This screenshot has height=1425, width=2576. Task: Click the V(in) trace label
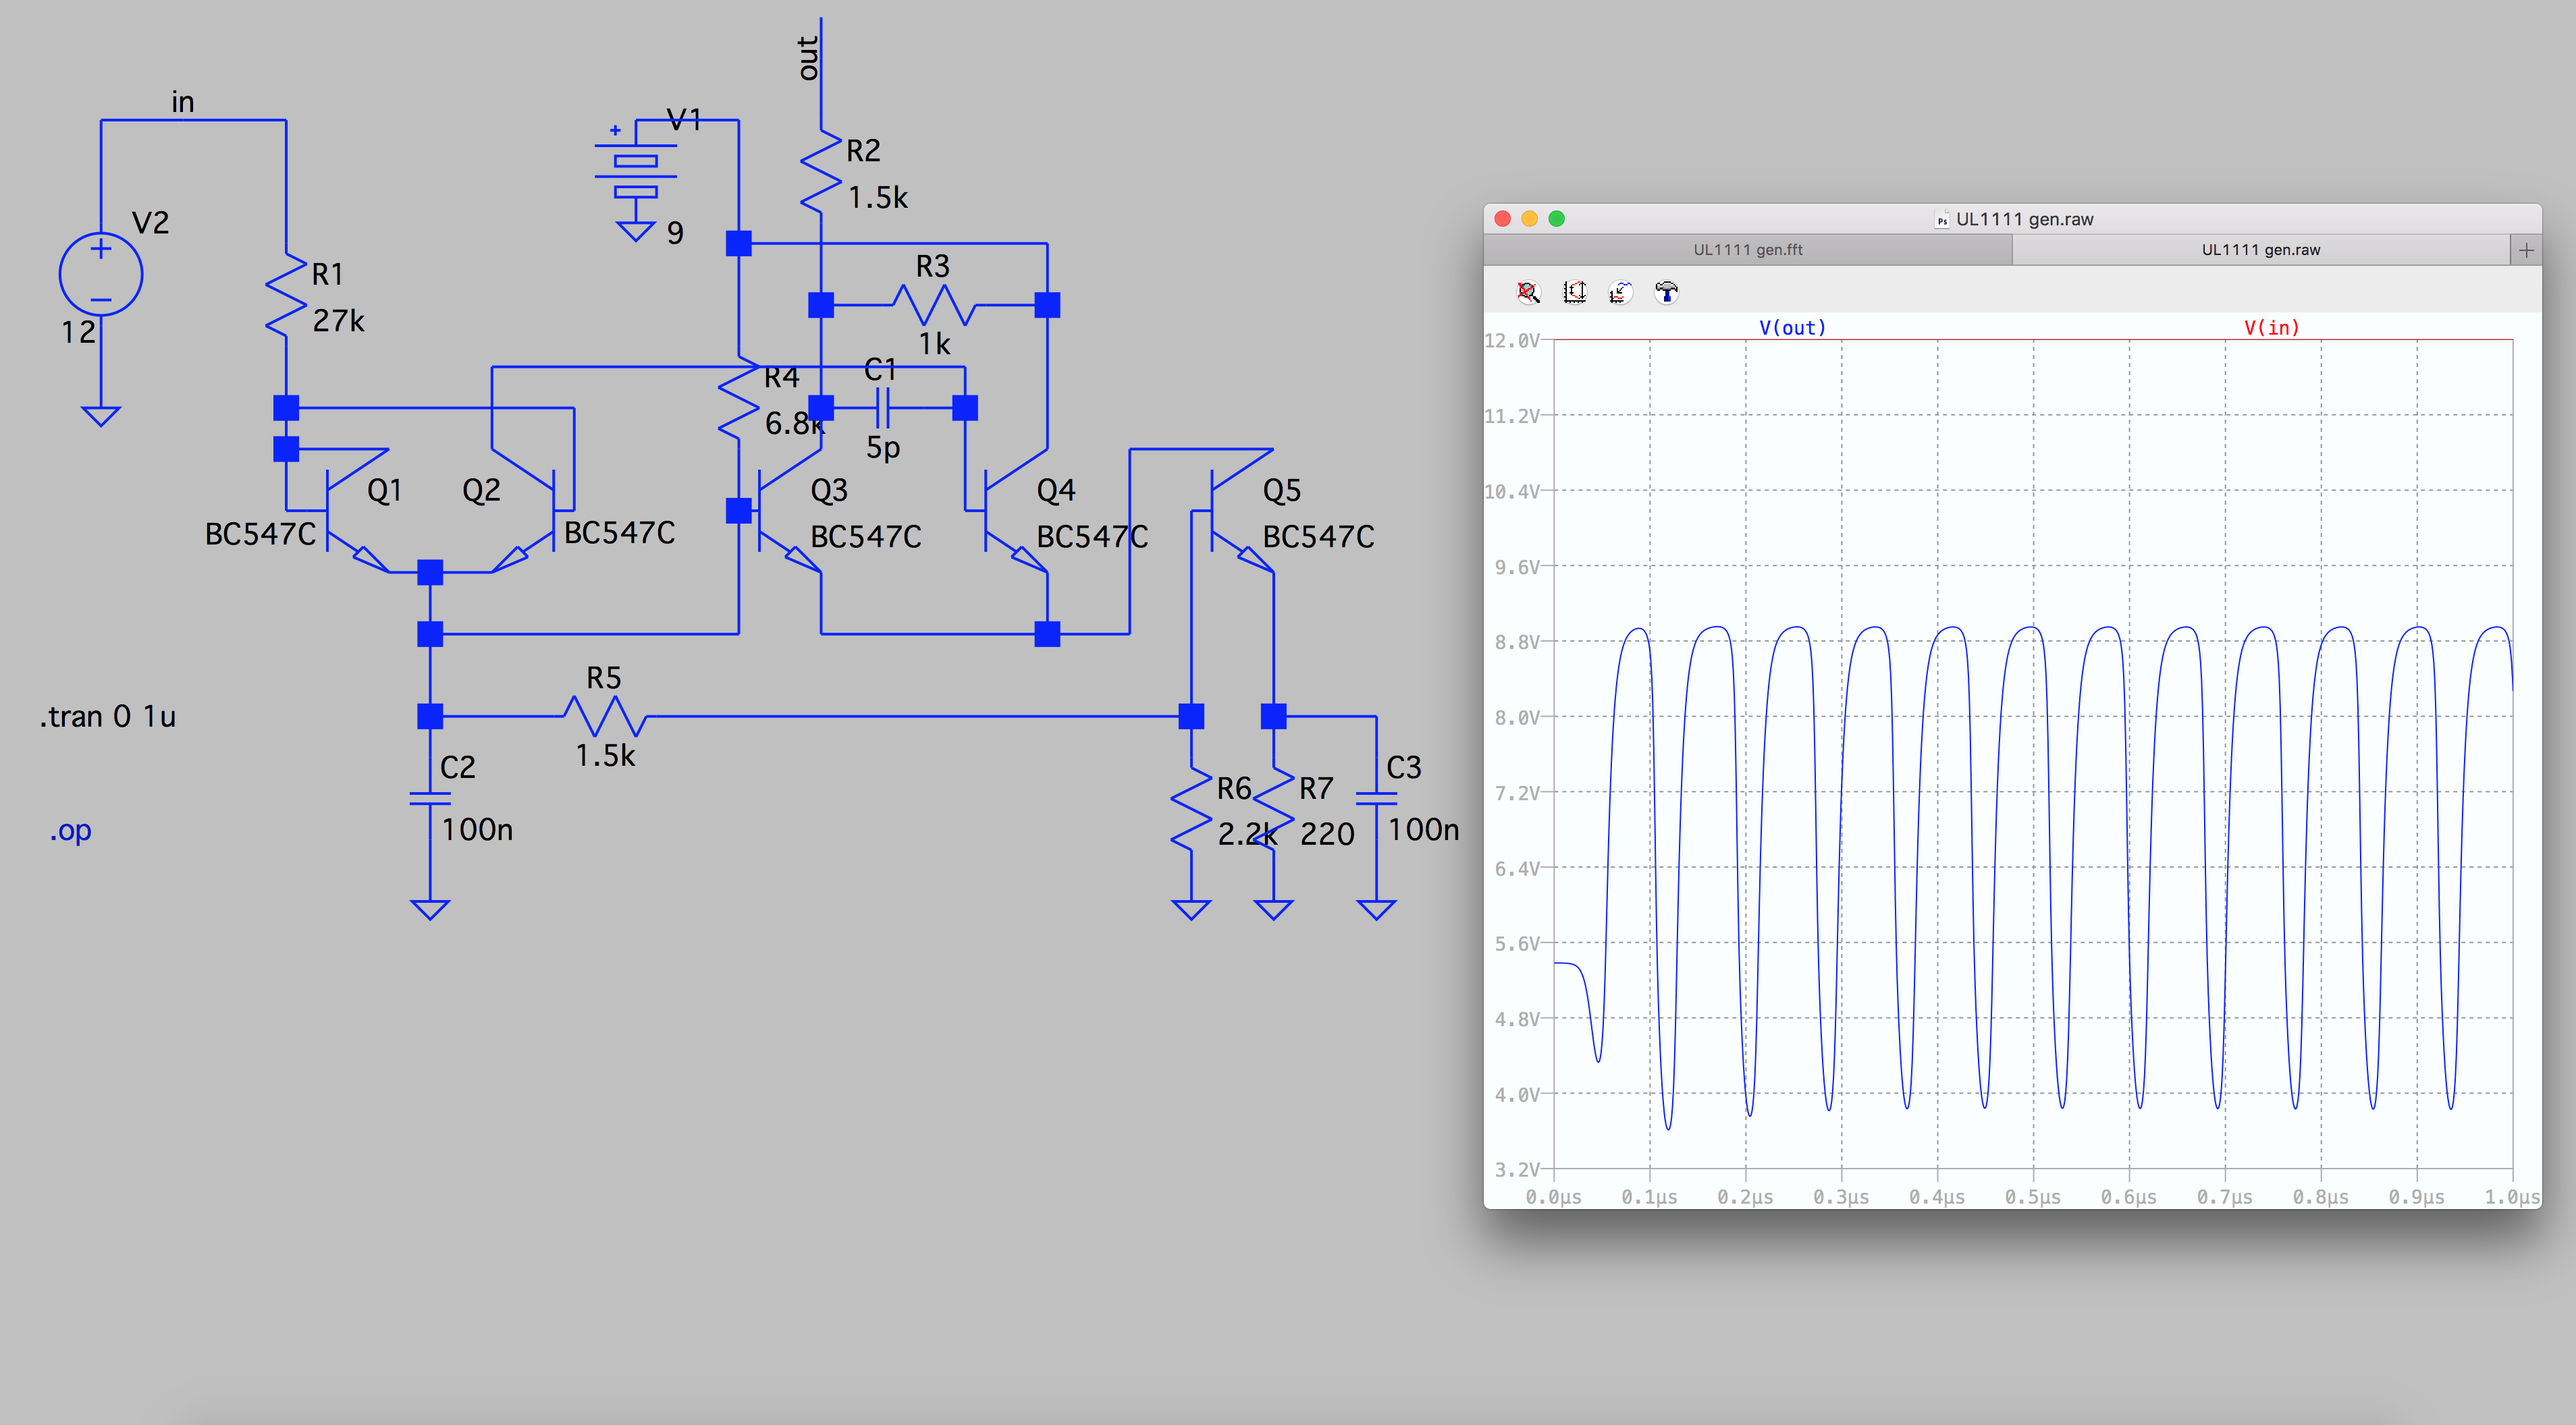tap(2271, 328)
